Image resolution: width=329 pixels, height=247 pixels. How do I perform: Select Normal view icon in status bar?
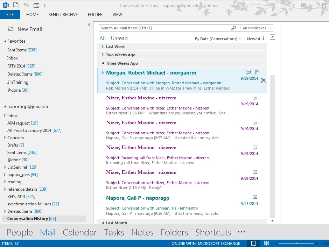[x=253, y=244]
